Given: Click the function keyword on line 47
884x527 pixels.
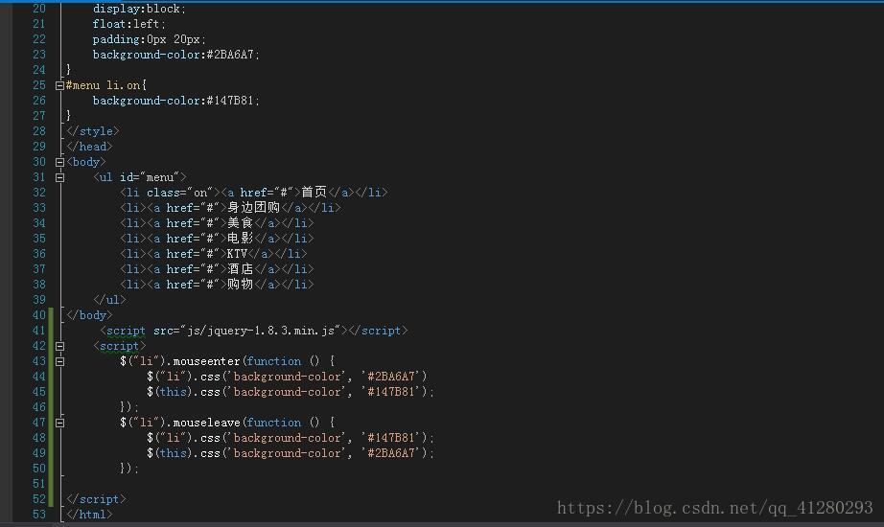Looking at the screenshot, I should [274, 423].
